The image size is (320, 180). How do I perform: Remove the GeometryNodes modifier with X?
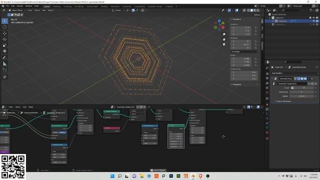(312, 78)
